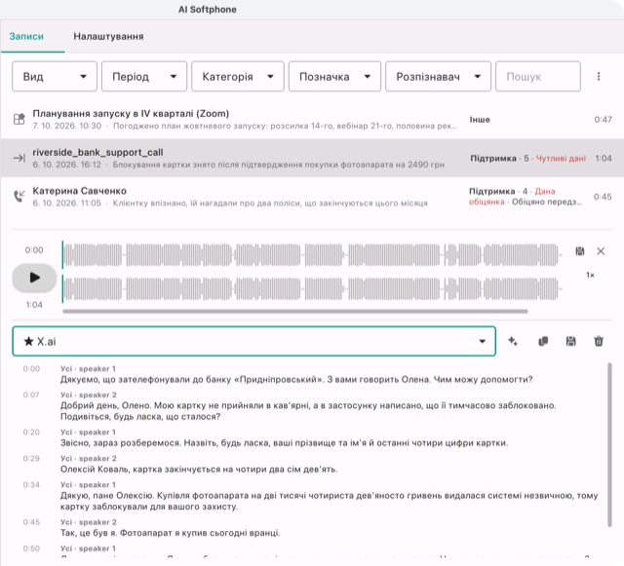Expand the Період filter dropdown

(144, 76)
